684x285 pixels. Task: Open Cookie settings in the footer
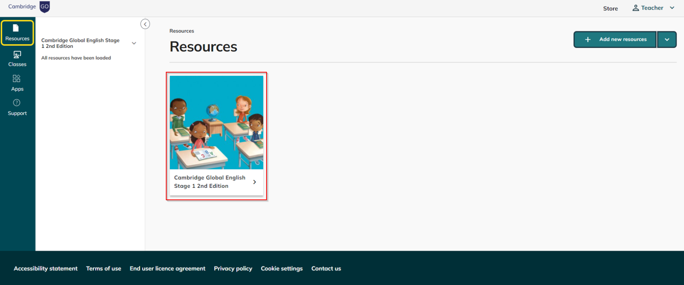coord(282,269)
